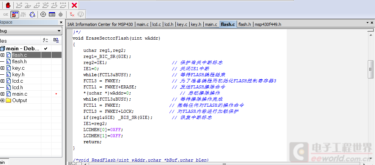Open the IAR Information Center tab

coord(100,24)
